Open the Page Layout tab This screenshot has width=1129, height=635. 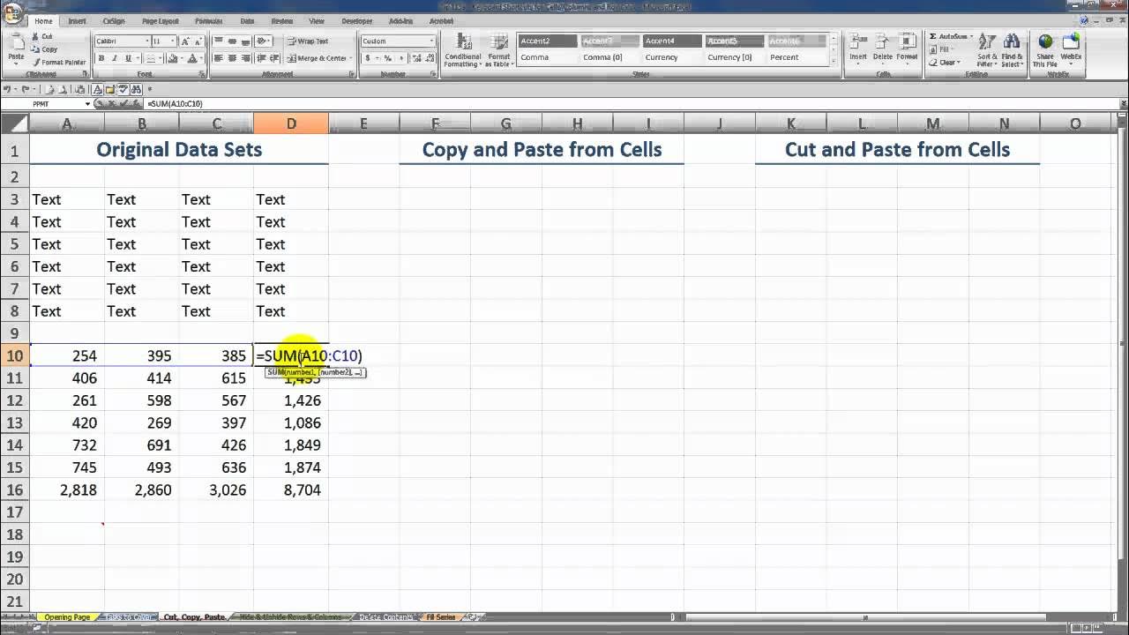pyautogui.click(x=160, y=20)
